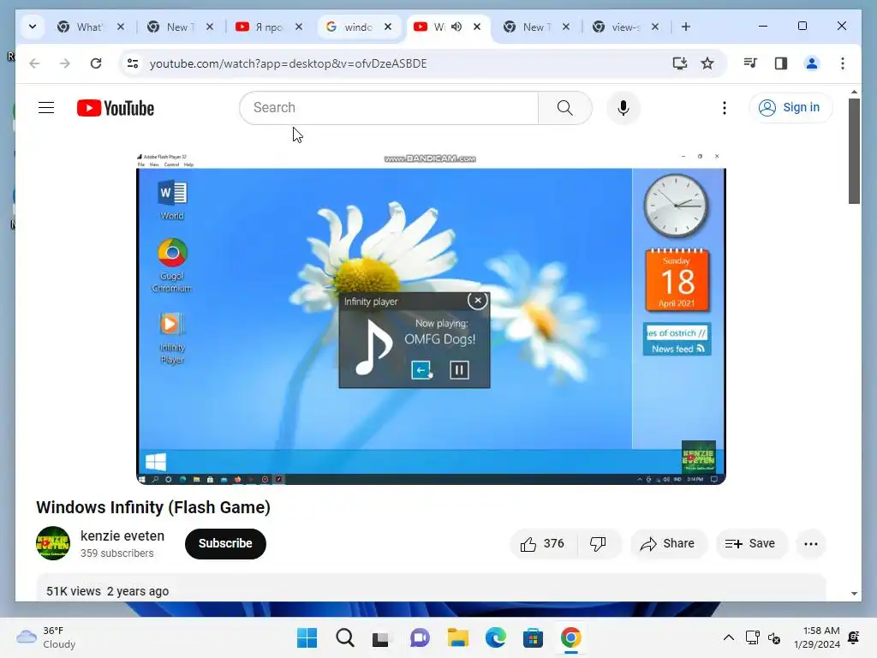Screen dimensions: 877x658
Task: Click the Chrome back arrow
Action: 34,63
